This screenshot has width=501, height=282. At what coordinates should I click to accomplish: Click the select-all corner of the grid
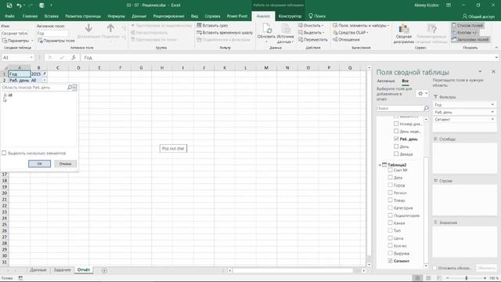pyautogui.click(x=5, y=67)
